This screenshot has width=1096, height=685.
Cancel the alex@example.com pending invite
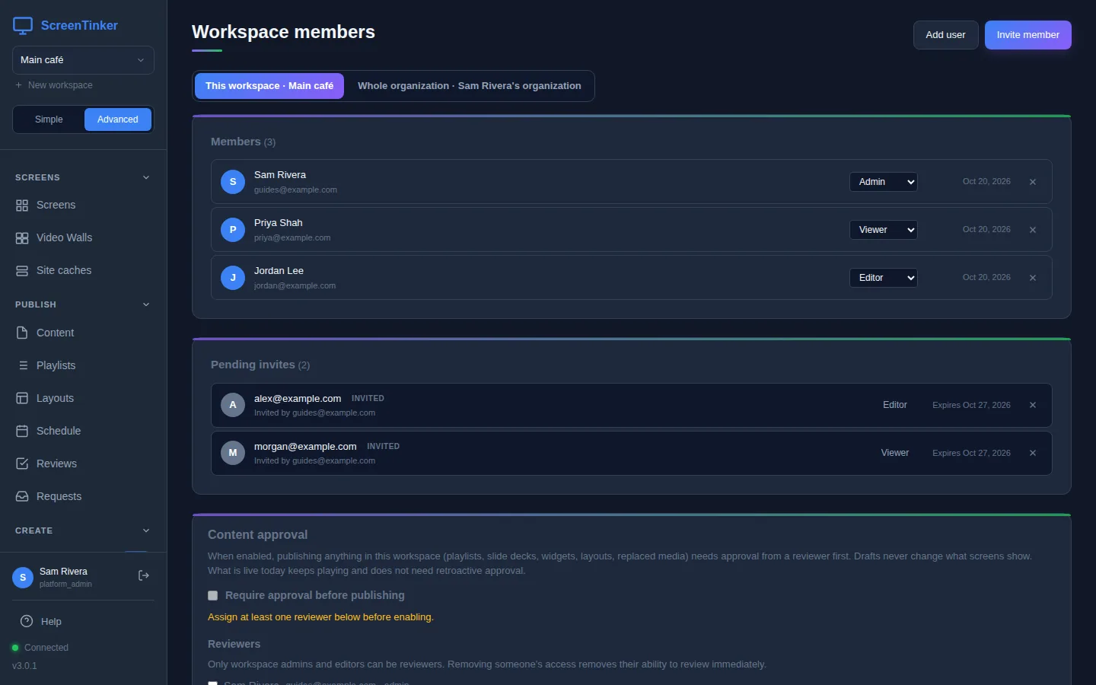click(x=1033, y=405)
